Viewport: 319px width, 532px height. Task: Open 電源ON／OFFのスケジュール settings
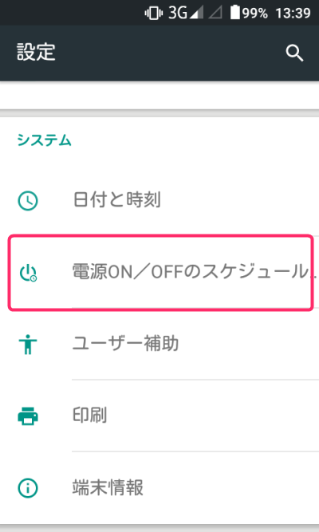click(x=159, y=272)
